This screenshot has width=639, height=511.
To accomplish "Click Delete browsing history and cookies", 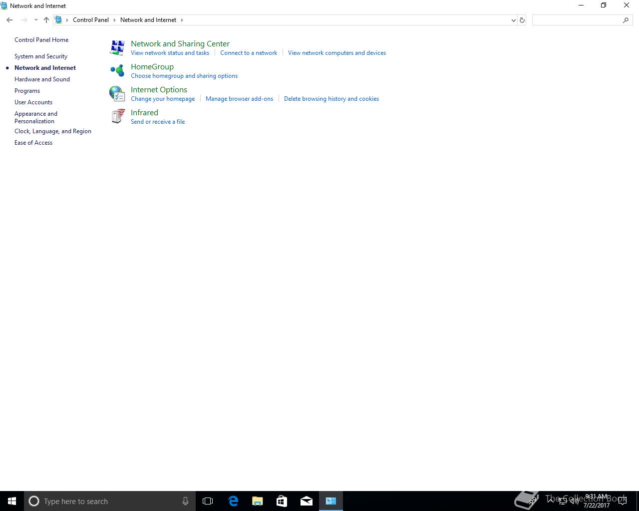I will click(x=331, y=99).
